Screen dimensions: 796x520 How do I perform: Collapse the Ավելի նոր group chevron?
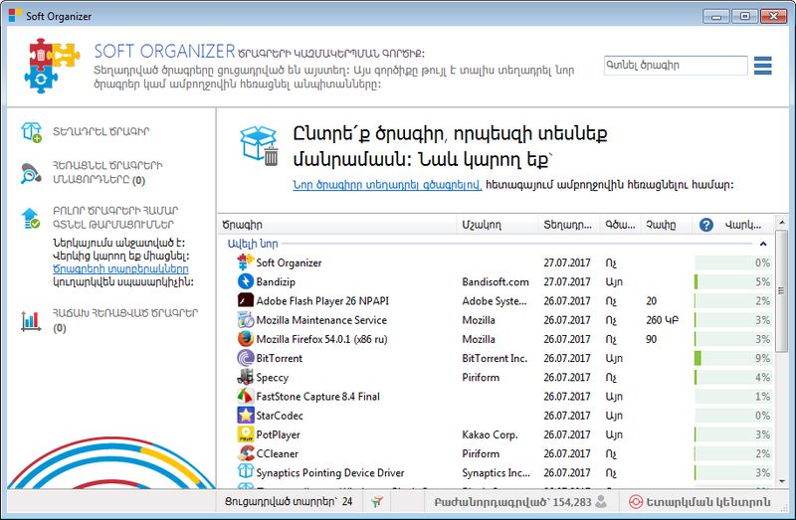(x=763, y=244)
